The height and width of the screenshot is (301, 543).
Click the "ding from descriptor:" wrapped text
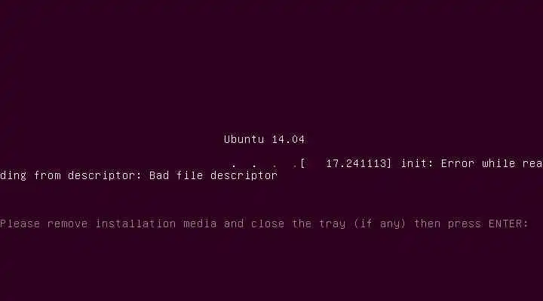click(x=71, y=175)
